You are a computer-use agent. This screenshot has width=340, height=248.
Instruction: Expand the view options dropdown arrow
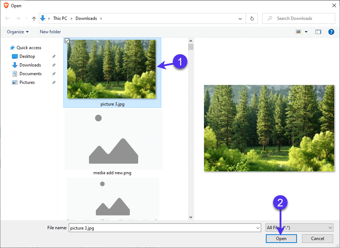(306, 32)
